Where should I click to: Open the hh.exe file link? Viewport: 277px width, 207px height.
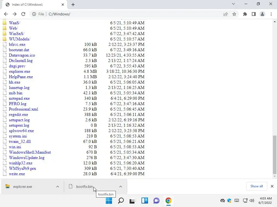tap(15, 82)
